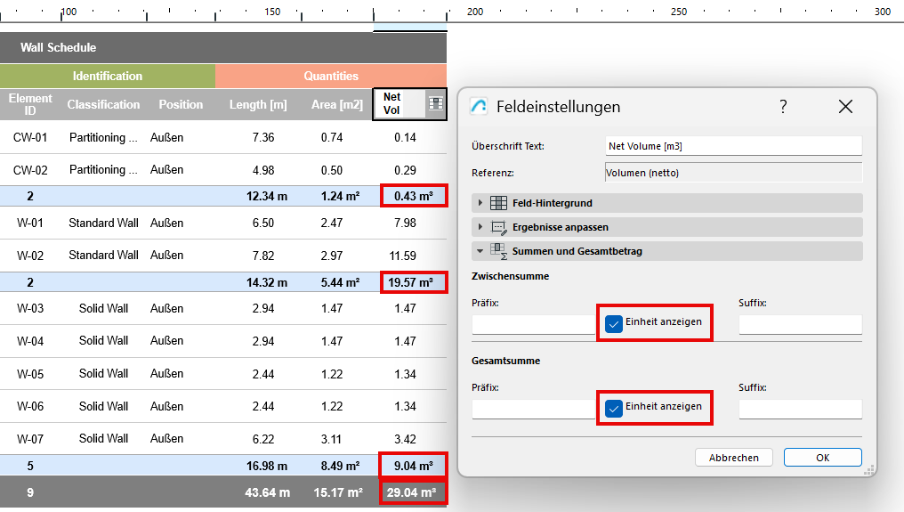Click the 200 mark on the ruler
The height and width of the screenshot is (512, 904).
click(x=475, y=12)
